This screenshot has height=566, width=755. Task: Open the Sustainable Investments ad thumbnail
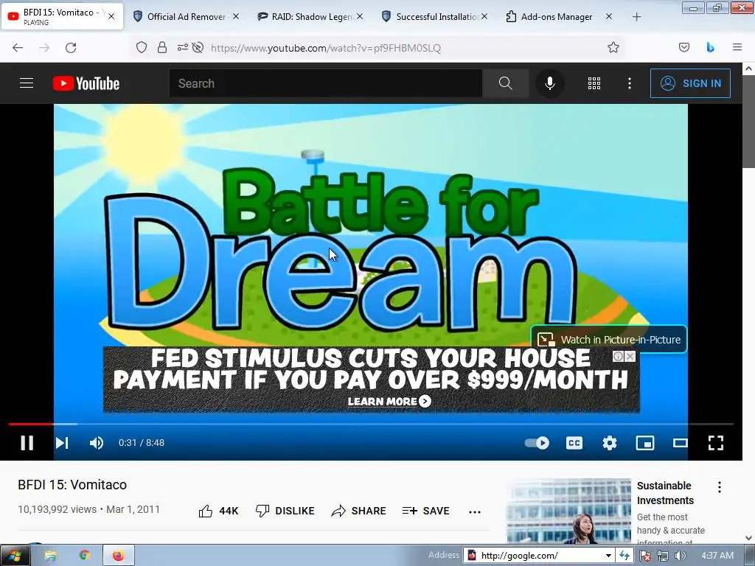[568, 511]
